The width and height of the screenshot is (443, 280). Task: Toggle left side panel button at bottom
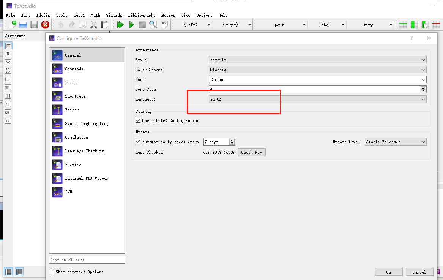(x=9, y=272)
